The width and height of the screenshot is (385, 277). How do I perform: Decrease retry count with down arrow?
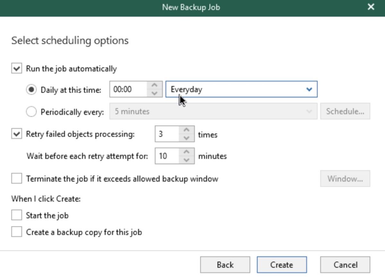pyautogui.click(x=186, y=138)
